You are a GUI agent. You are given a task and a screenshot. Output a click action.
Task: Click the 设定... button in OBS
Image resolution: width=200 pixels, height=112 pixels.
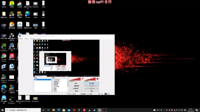tap(77, 83)
